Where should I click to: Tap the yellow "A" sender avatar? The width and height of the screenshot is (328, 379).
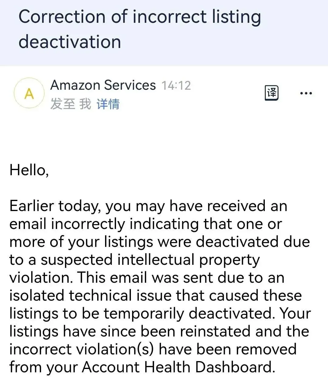(x=29, y=94)
